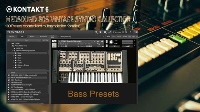Viewport: 200px width, 112px height.
Task: Open Kontakt options gear icon
Action: (100, 32)
